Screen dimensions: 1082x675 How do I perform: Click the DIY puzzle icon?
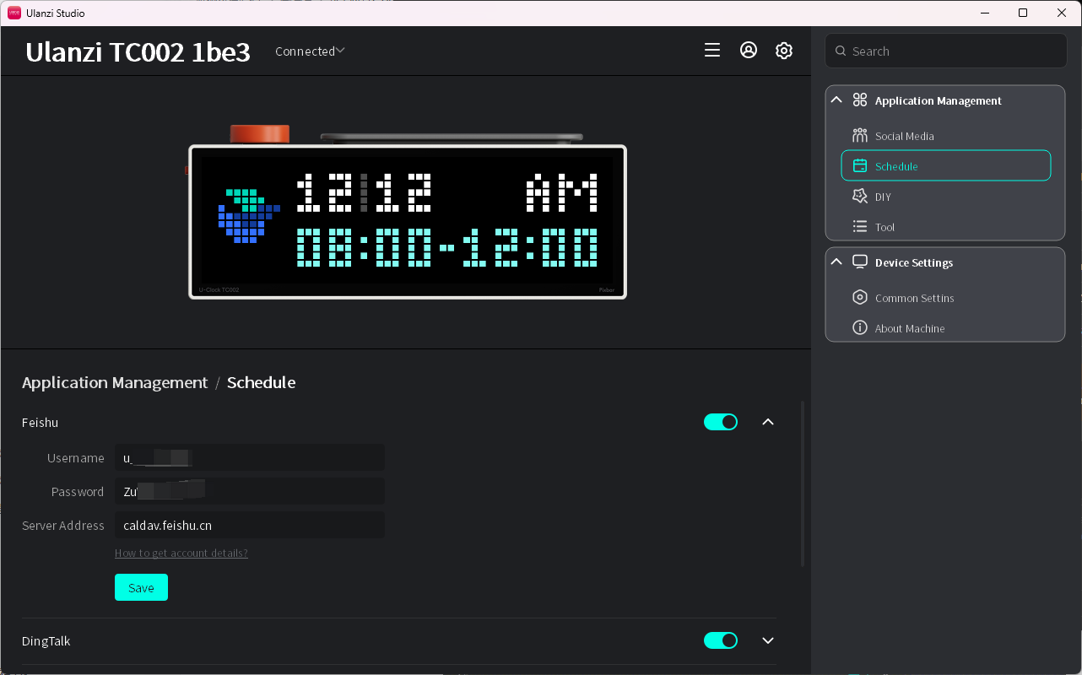point(860,197)
